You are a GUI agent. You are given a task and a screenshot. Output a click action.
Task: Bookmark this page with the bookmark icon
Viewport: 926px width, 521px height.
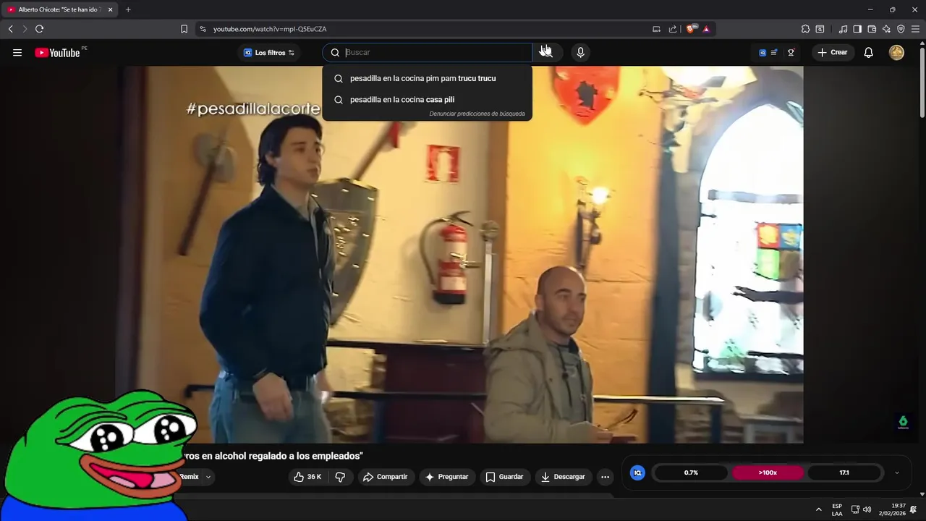pyautogui.click(x=184, y=29)
